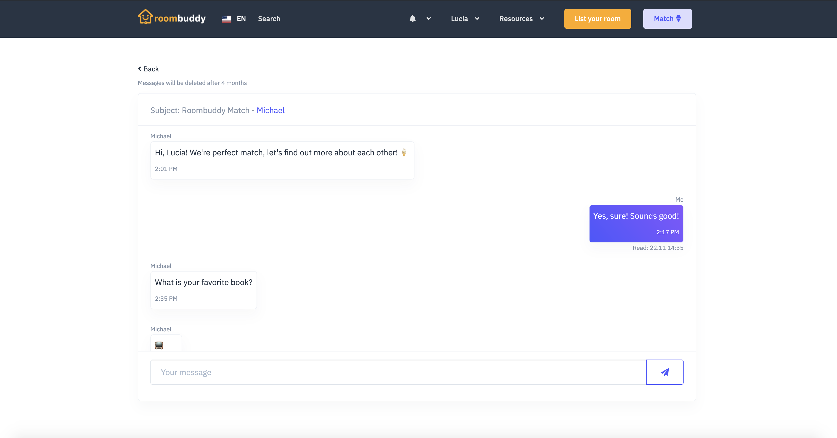
Task: Expand the Resources dropdown menu
Action: point(521,19)
